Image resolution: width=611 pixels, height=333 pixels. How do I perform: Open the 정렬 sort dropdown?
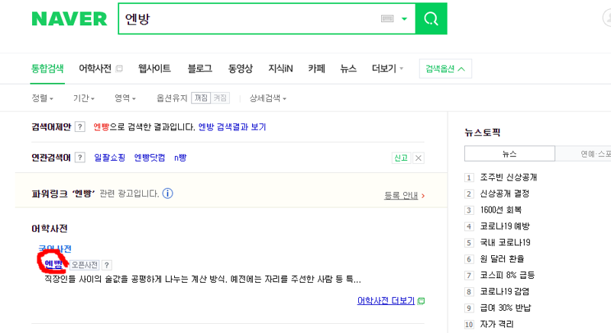click(42, 98)
